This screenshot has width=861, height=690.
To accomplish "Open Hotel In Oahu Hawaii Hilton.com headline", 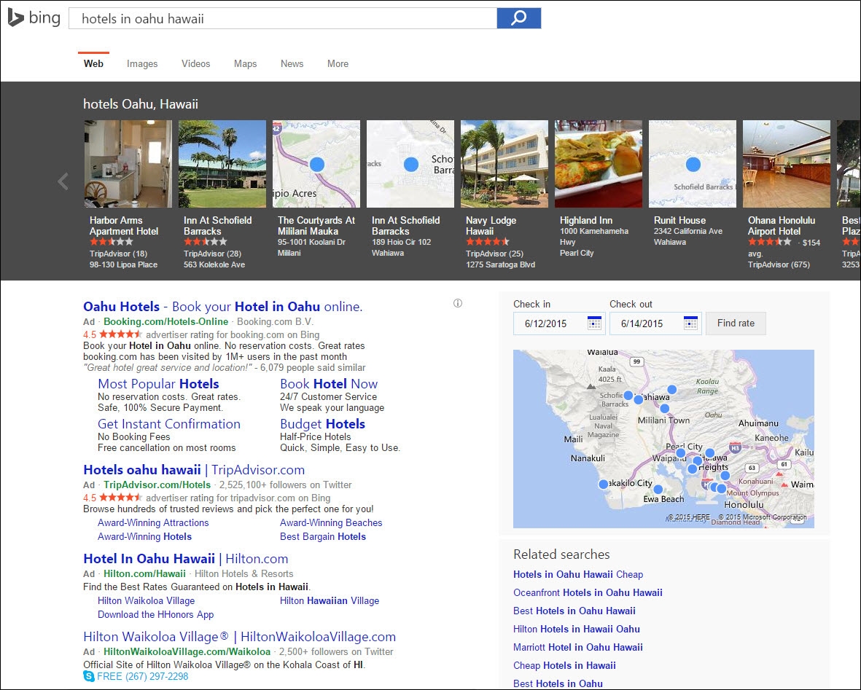I will [186, 559].
